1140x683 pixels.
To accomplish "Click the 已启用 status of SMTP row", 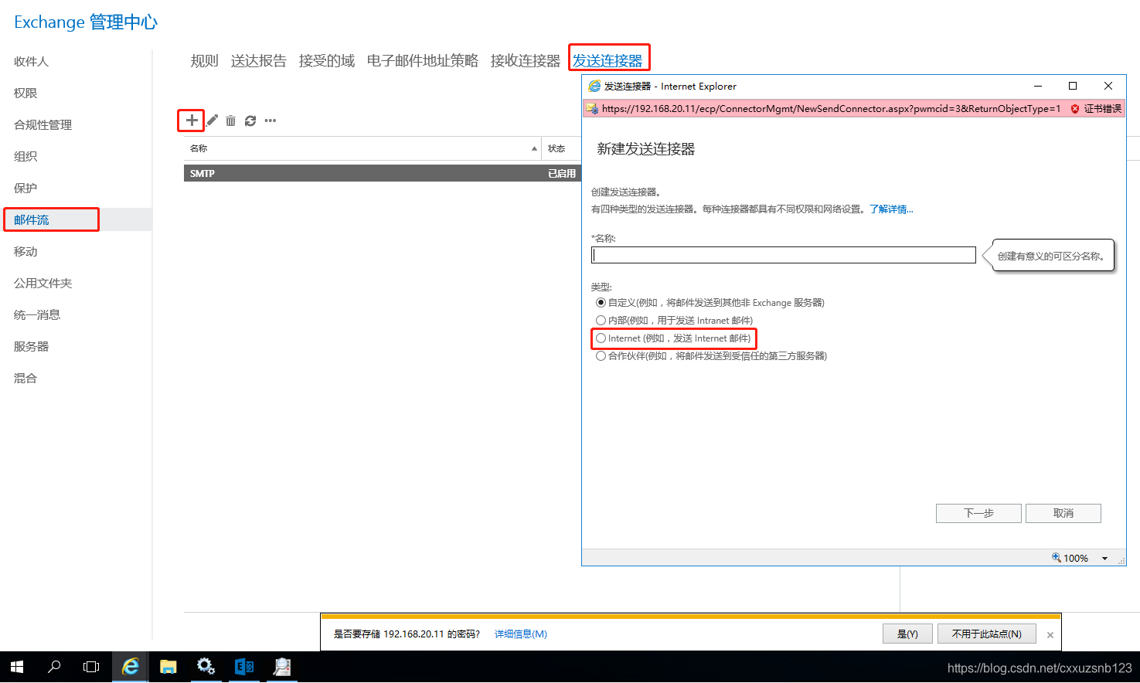I will (562, 174).
